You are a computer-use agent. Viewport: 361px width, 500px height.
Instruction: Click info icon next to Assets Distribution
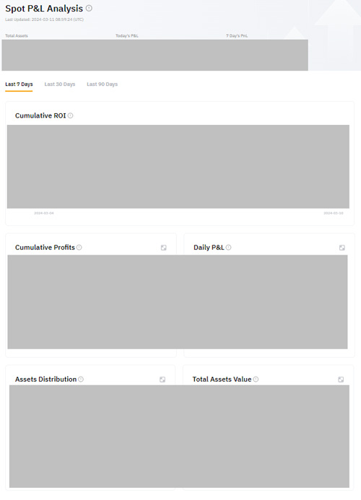click(81, 379)
